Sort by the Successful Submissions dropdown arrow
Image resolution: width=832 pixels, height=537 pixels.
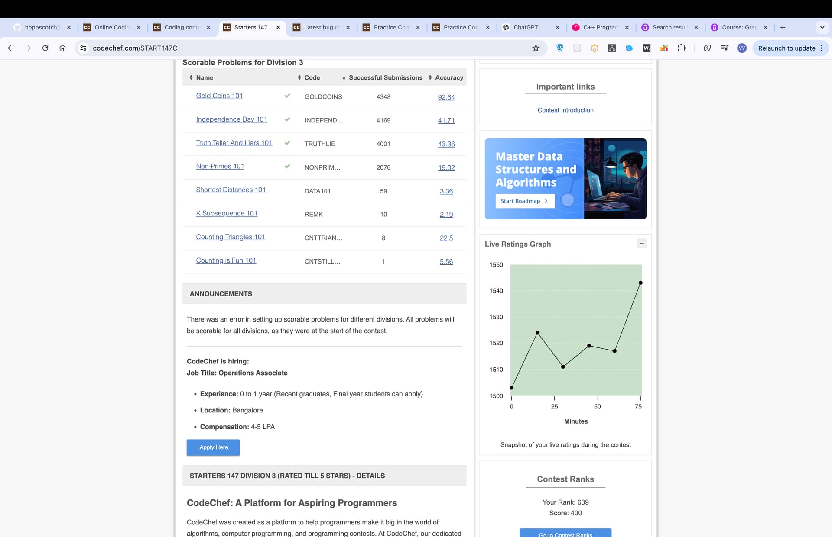click(x=344, y=79)
